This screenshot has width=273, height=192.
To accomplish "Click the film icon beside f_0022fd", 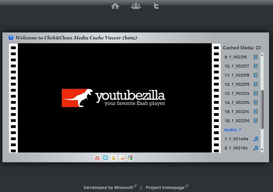I will coord(256,120).
